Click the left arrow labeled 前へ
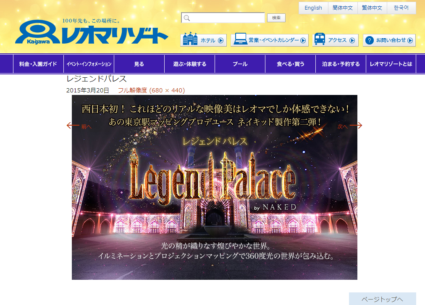Viewport: 425px width, 305px height. [79, 126]
